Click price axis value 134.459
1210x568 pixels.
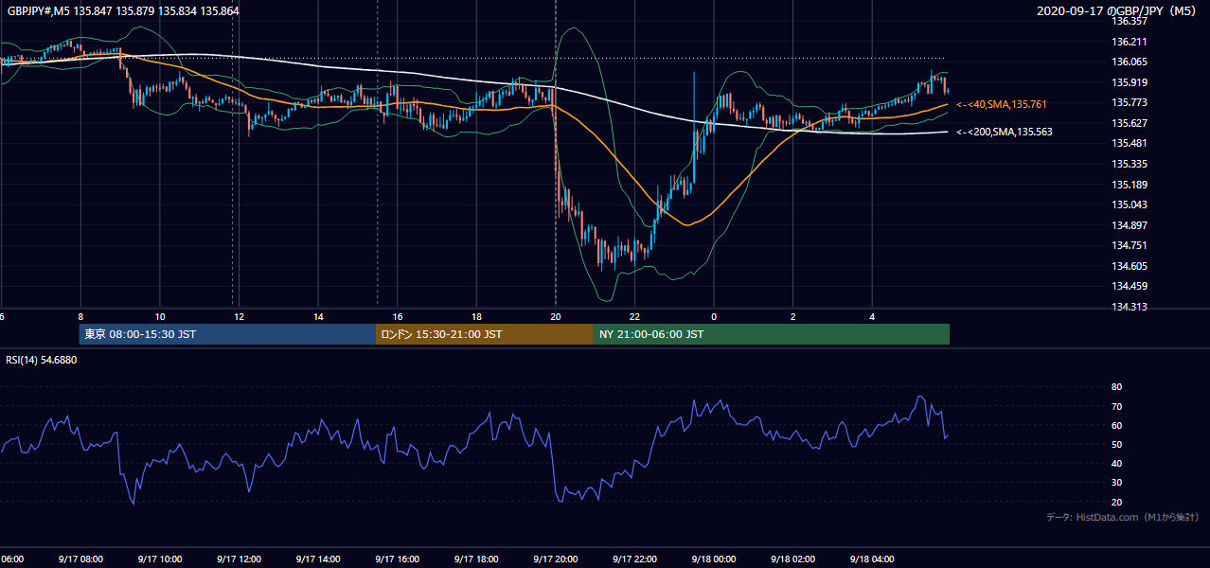click(x=1130, y=286)
